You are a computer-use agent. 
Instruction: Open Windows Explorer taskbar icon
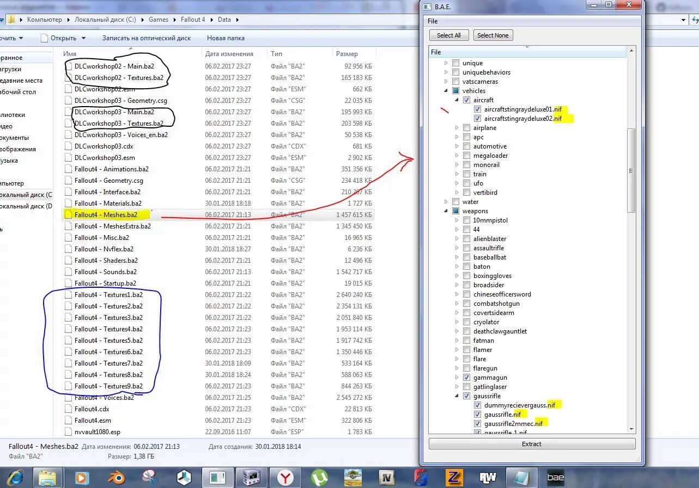tap(47, 478)
